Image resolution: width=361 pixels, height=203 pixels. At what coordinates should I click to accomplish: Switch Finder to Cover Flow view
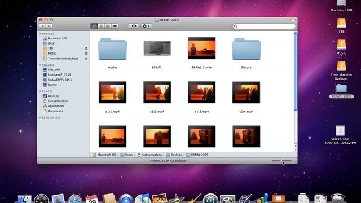[115, 26]
